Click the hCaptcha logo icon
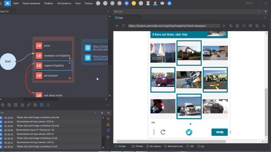271x152 pixels. tap(189, 132)
